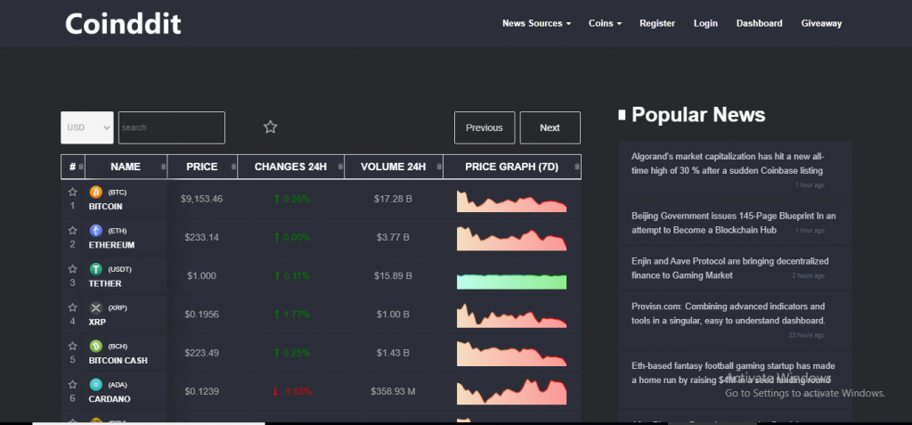Open the Login page
912x425 pixels.
click(x=705, y=23)
